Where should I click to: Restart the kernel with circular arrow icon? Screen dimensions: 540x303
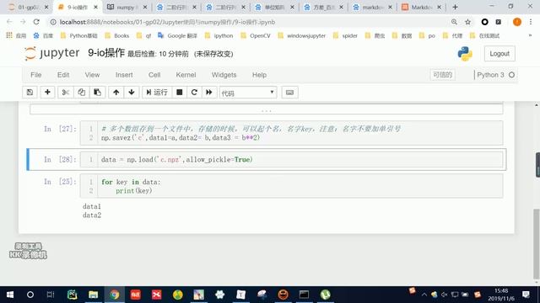point(194,92)
